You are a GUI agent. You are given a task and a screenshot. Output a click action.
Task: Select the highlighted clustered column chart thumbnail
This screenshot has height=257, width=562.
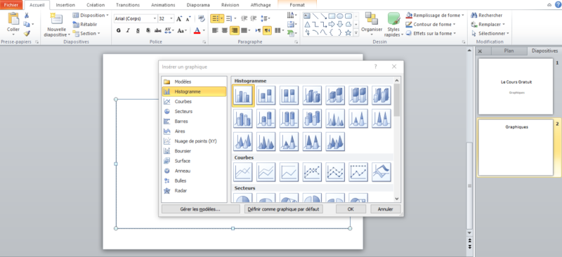(243, 95)
